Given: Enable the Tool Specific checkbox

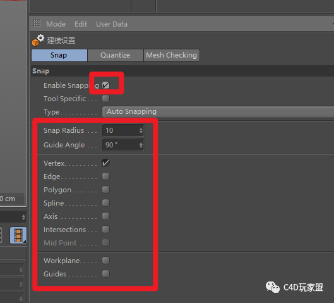Looking at the screenshot, I should click(105, 99).
